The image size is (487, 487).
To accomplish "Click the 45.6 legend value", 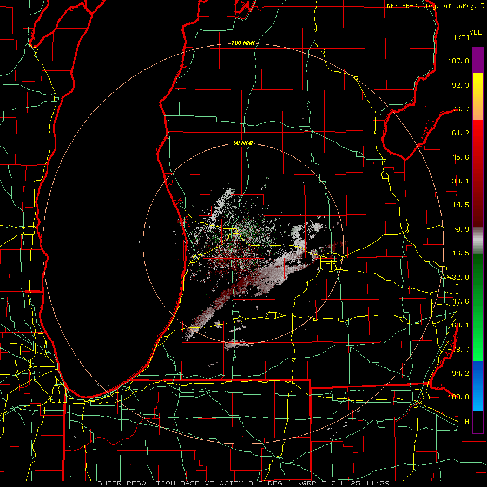I will [460, 157].
